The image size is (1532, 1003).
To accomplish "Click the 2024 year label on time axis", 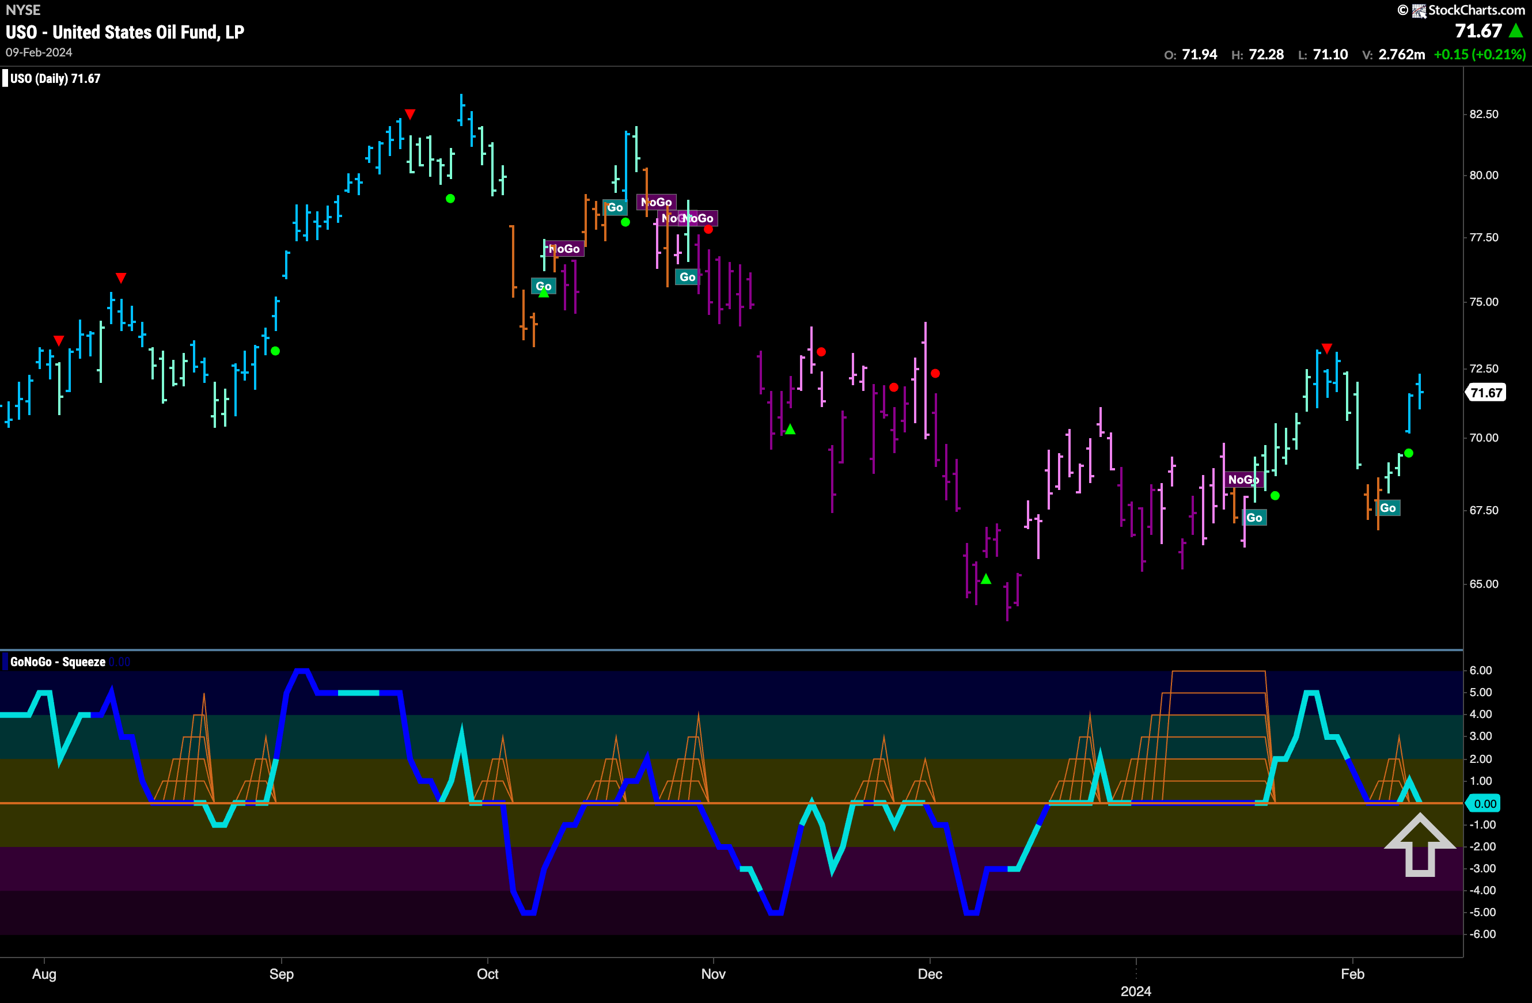I will coord(1136,991).
